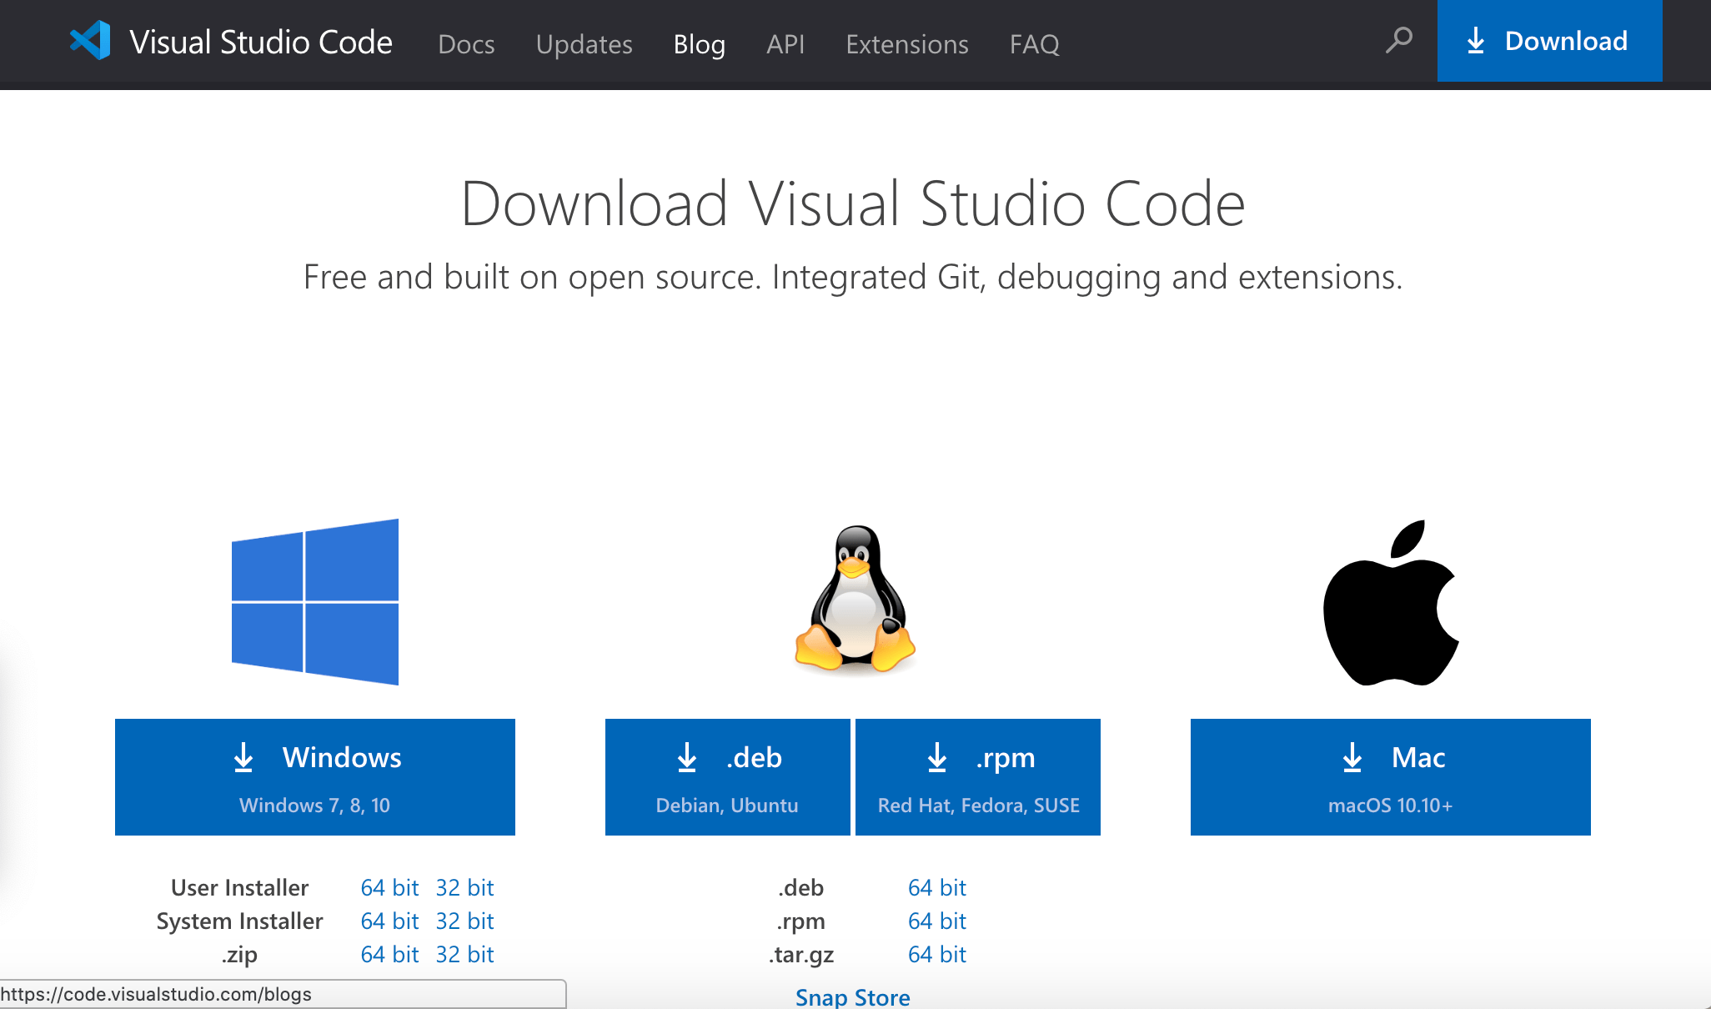Select System Installer 32 bit link
Image resolution: width=1711 pixels, height=1009 pixels.
(464, 921)
